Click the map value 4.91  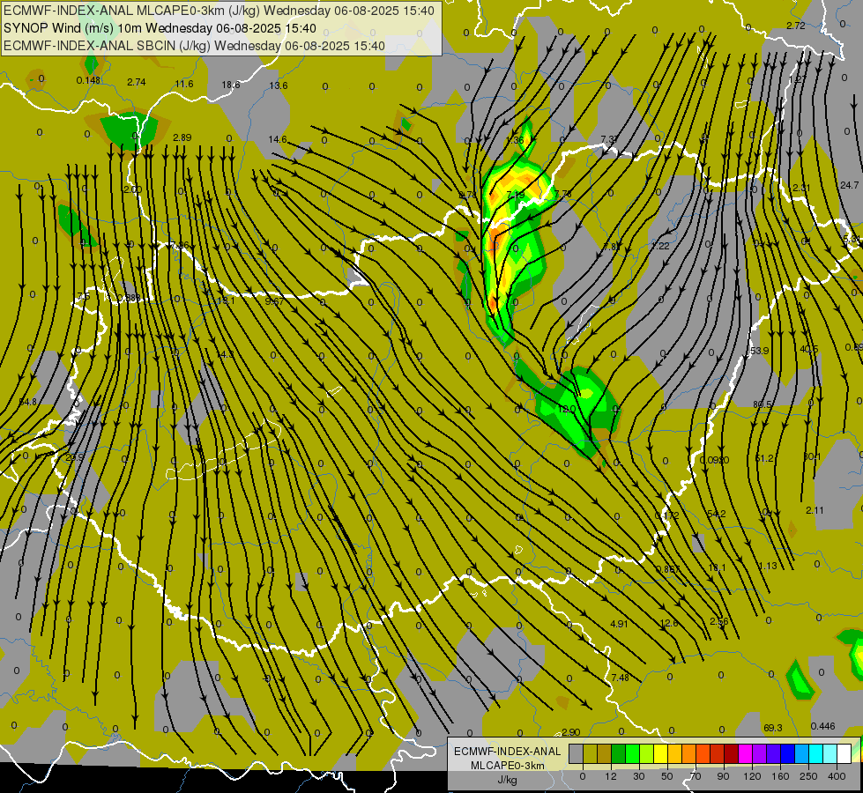[x=619, y=624]
